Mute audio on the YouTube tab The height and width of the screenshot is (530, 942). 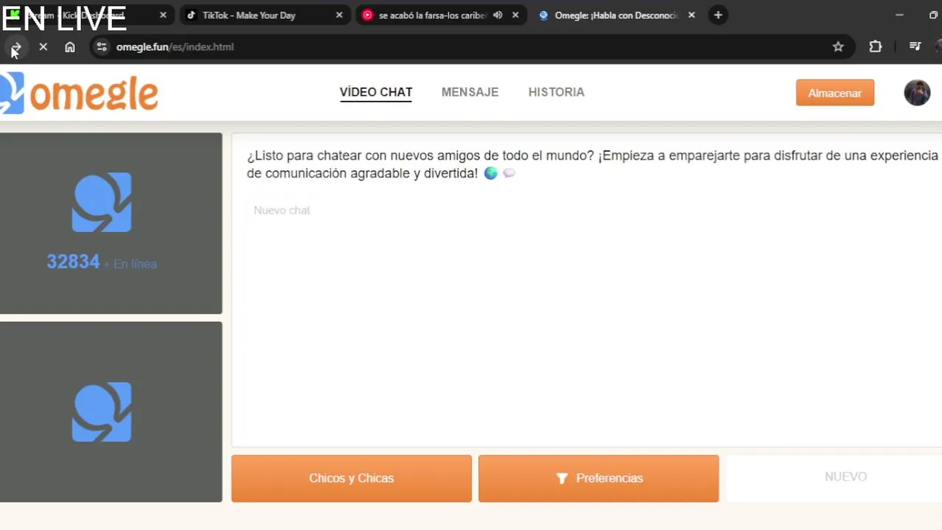(x=498, y=15)
